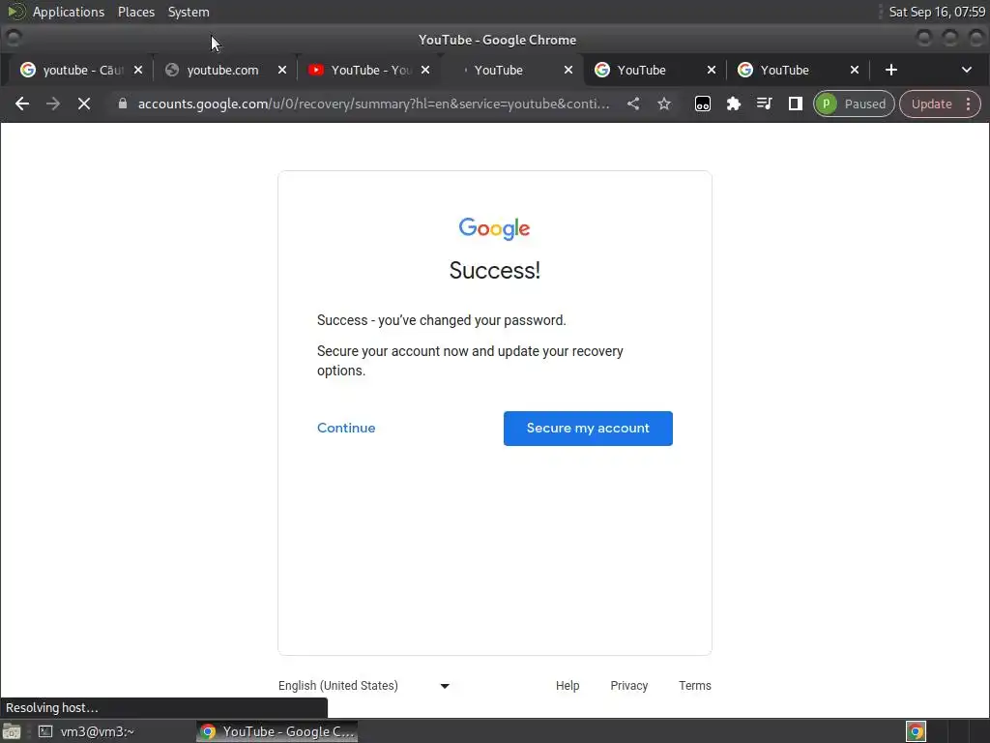Click the address bar URL
Viewport: 990px width, 743px height.
click(x=374, y=104)
